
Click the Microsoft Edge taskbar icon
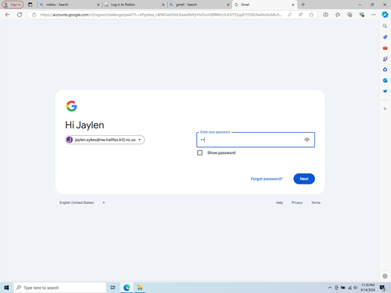pyautogui.click(x=127, y=288)
